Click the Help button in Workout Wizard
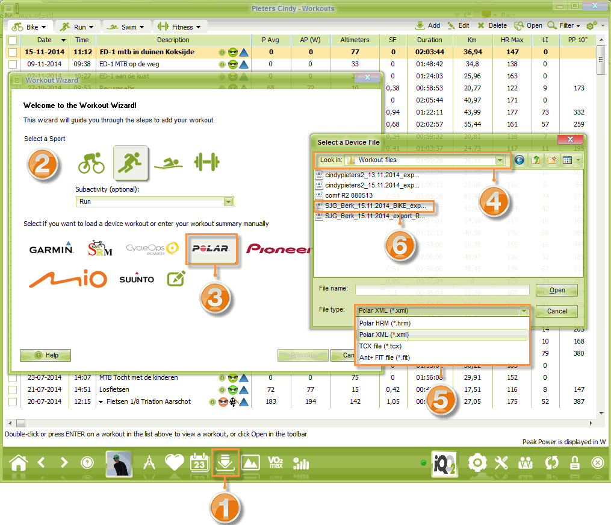Viewport: 611px width, 525px height. coord(46,356)
